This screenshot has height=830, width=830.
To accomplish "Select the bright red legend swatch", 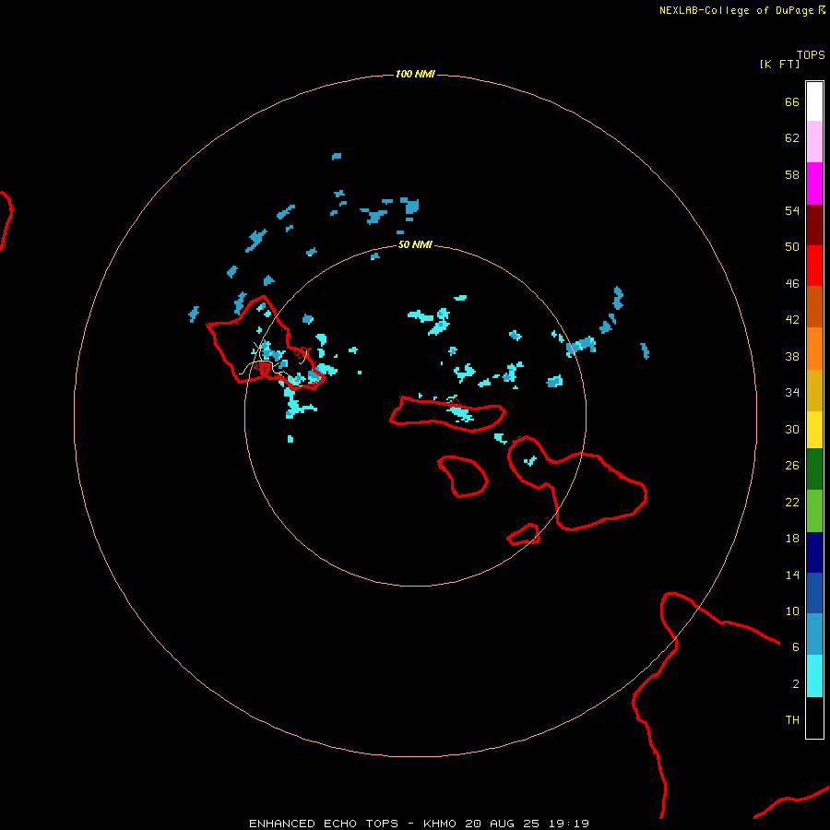I will pyautogui.click(x=814, y=266).
